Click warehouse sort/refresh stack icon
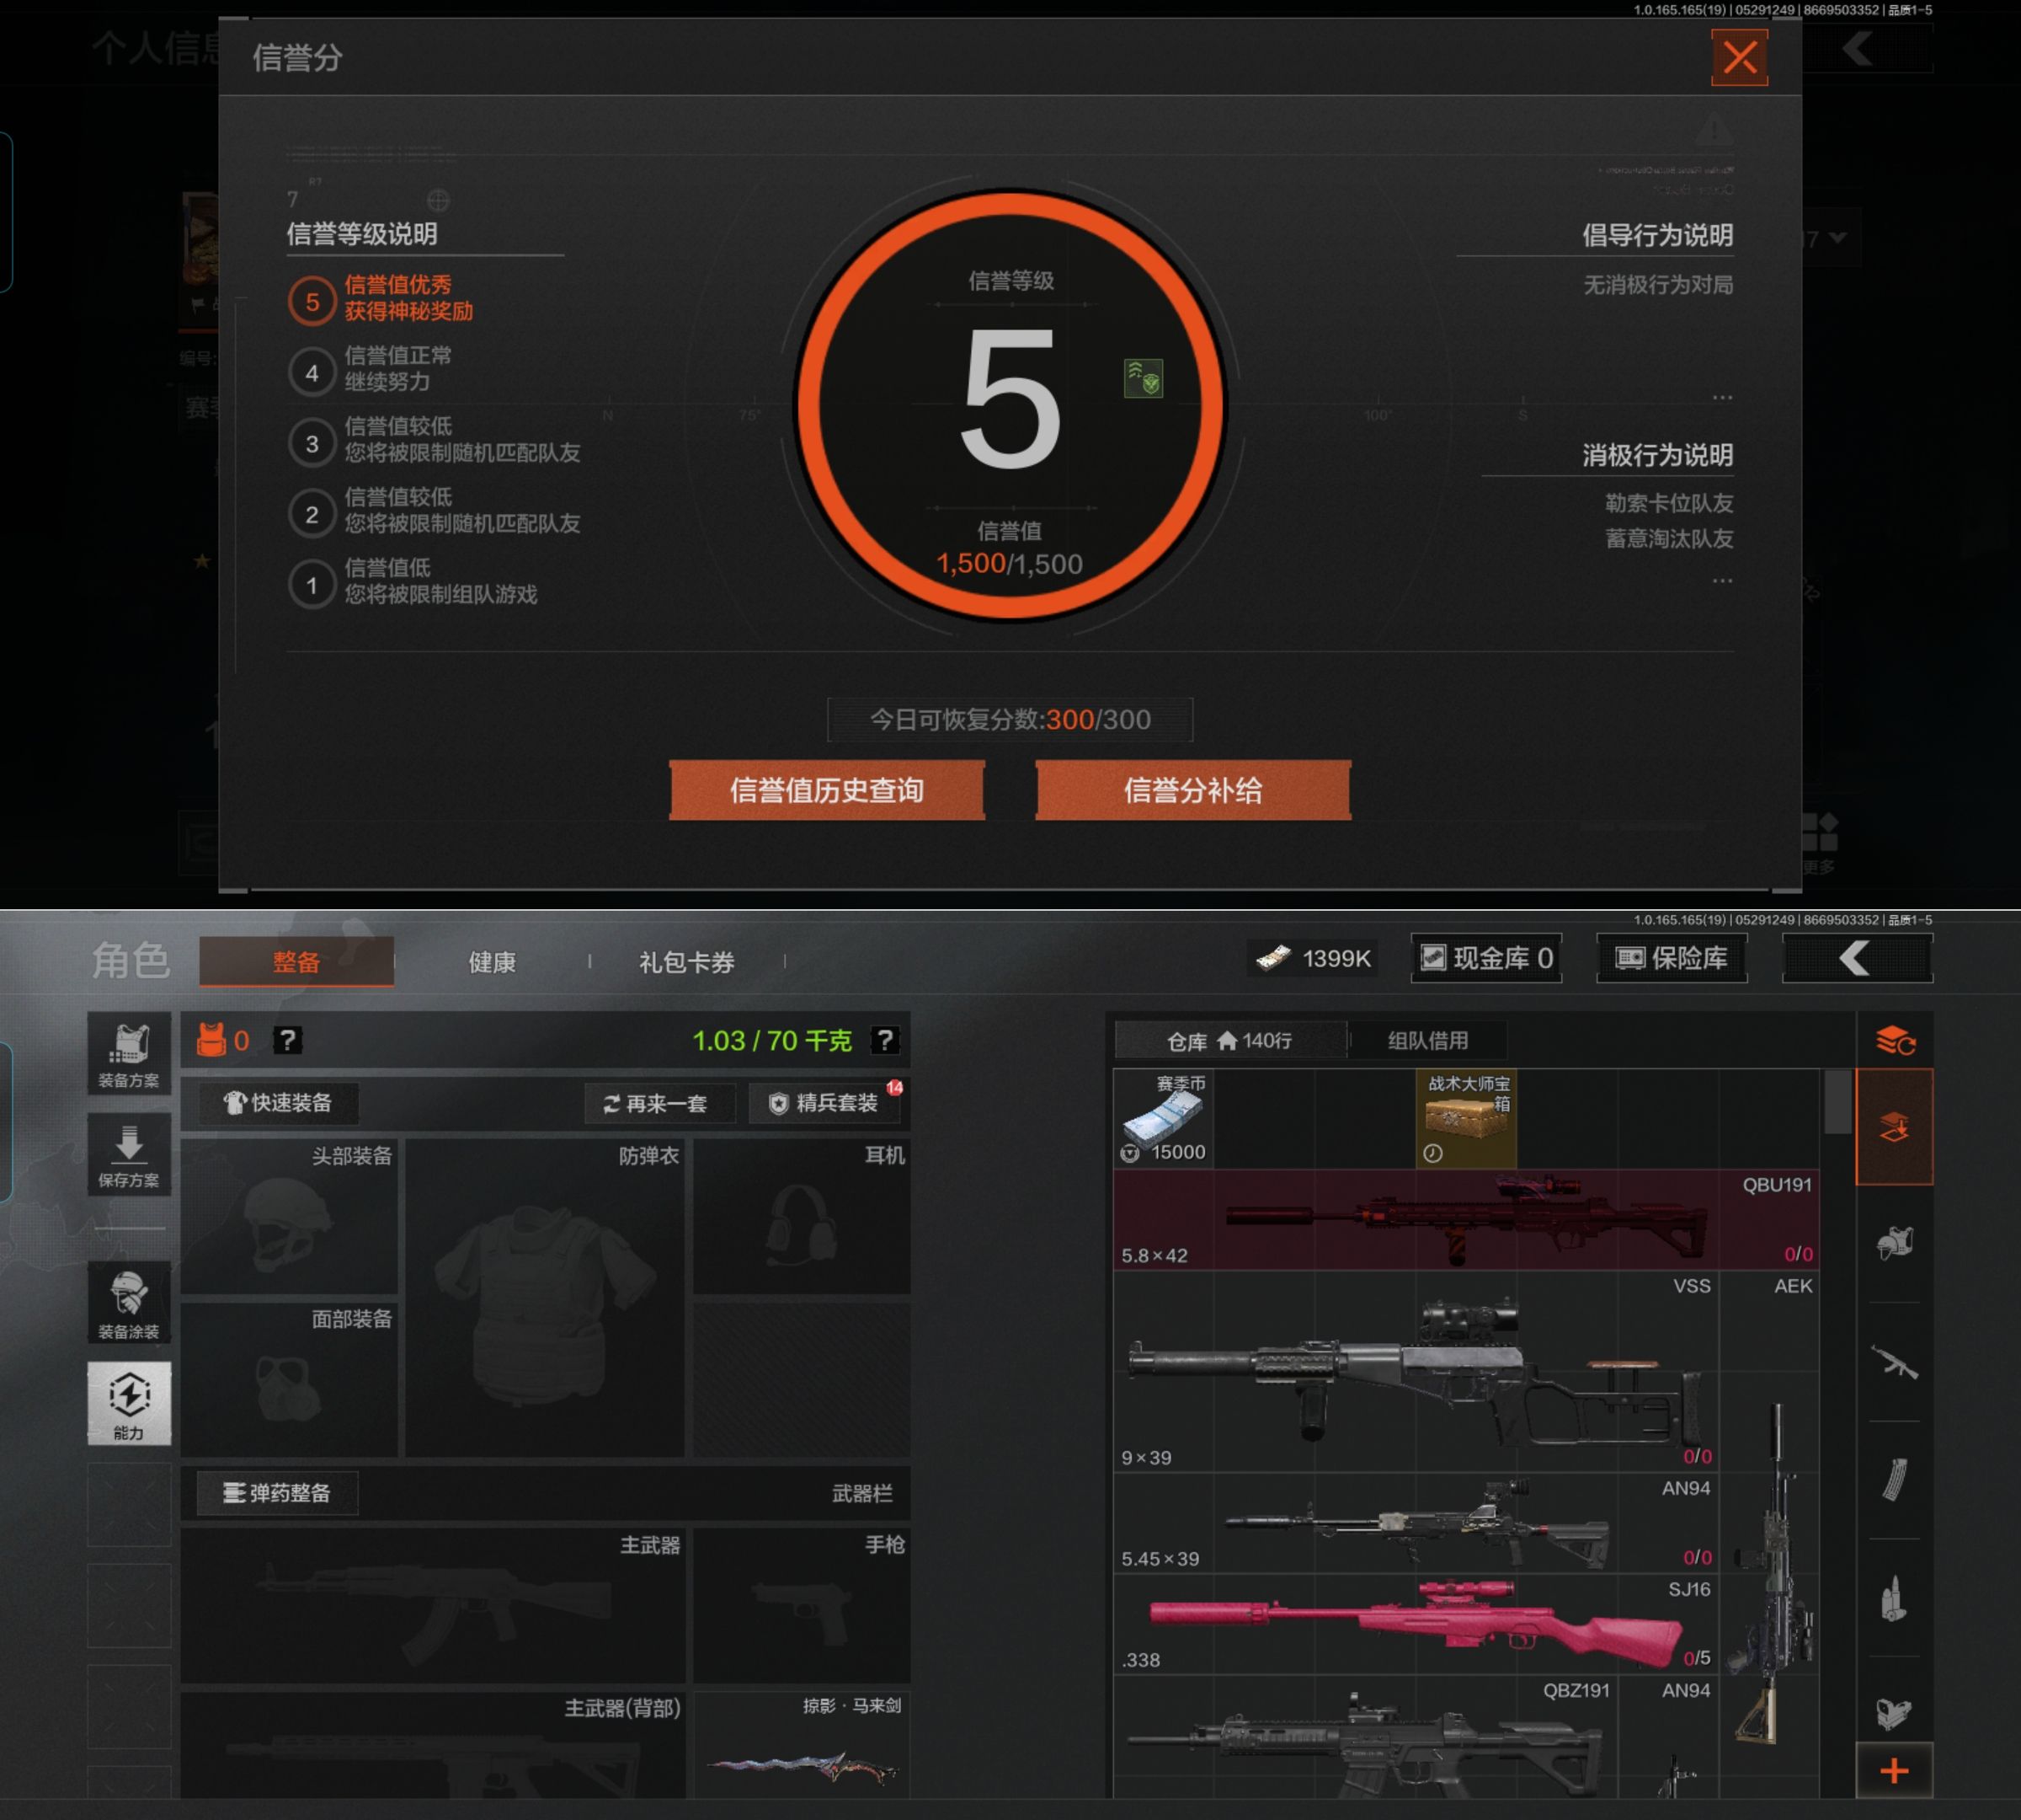The height and width of the screenshot is (1820, 2021). click(x=1895, y=1040)
